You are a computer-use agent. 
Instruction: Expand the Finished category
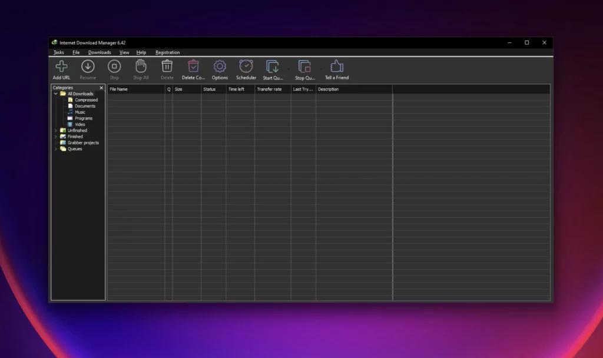tap(55, 137)
